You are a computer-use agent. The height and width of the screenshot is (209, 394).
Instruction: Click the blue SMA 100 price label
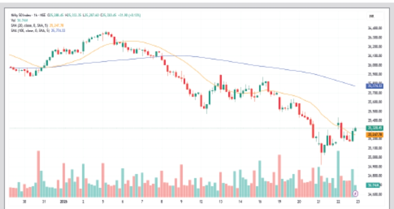(x=373, y=85)
